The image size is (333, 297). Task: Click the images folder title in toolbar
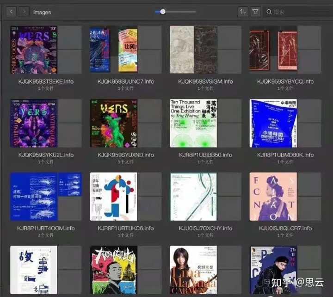(42, 12)
